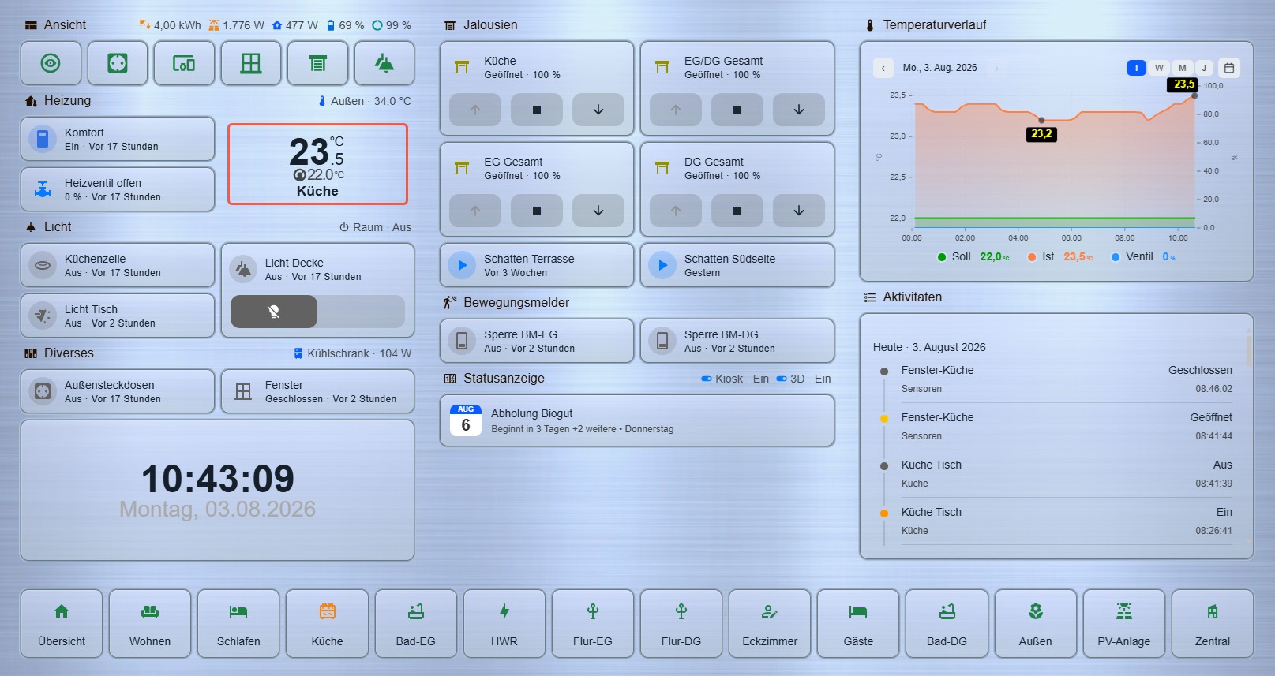
Task: Open the devices view icon button
Action: pos(184,63)
